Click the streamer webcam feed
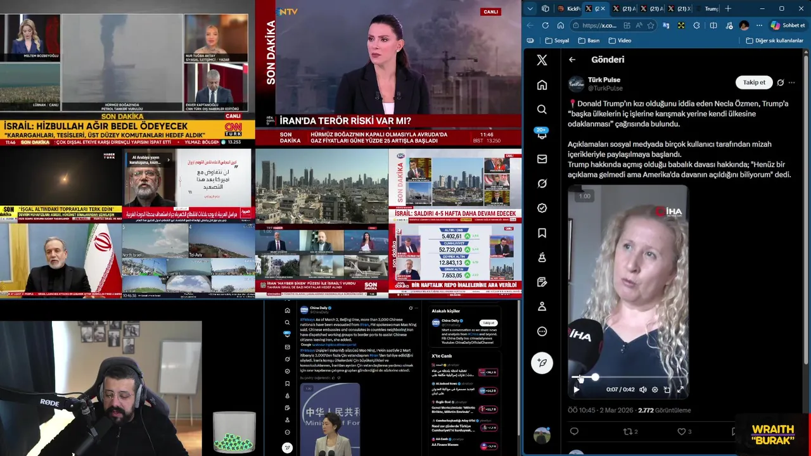The height and width of the screenshot is (456, 811). [x=101, y=388]
